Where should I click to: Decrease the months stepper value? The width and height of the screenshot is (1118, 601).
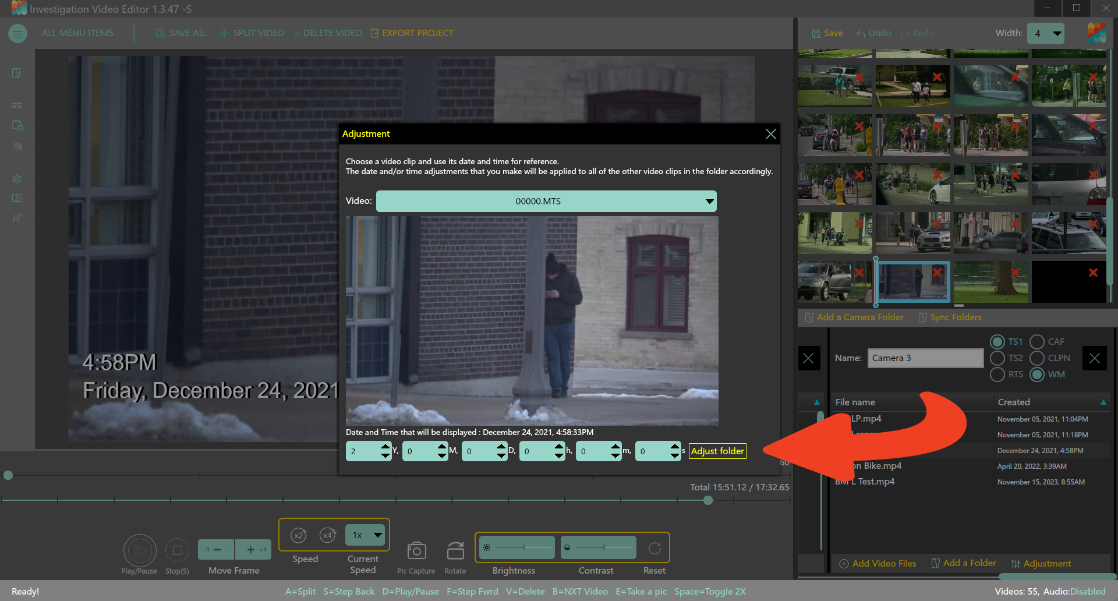coord(442,455)
